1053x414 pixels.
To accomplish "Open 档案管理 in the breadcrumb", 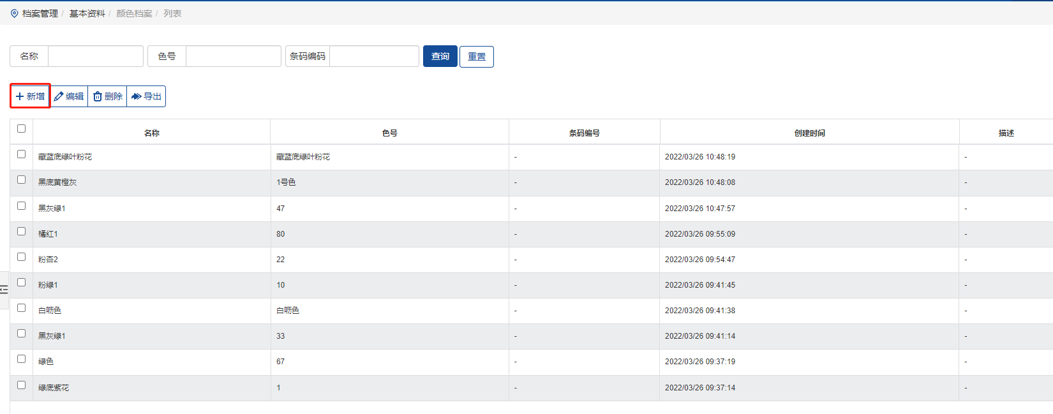I will (x=40, y=13).
